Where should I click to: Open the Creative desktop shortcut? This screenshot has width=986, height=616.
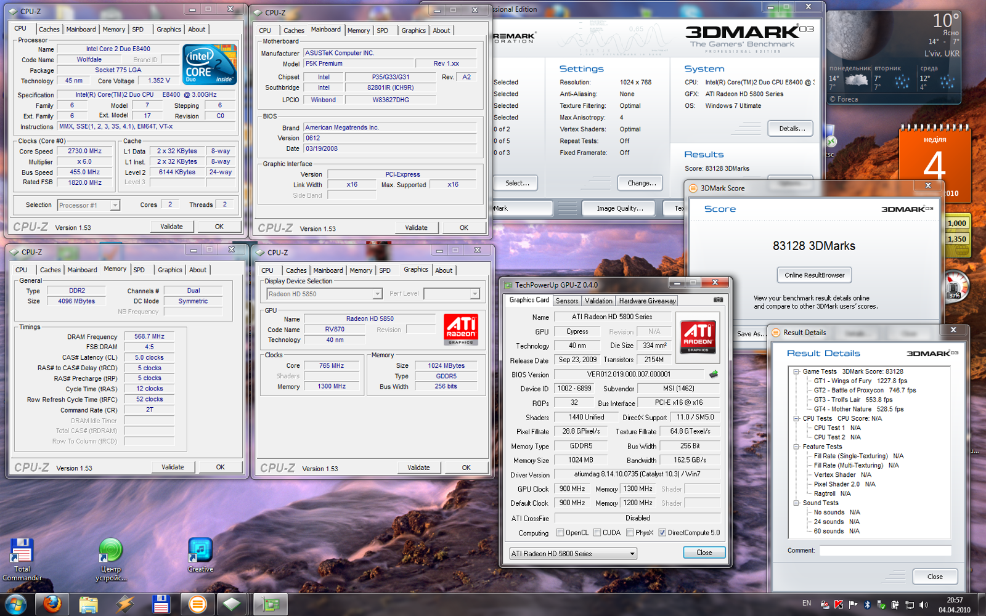click(x=200, y=555)
